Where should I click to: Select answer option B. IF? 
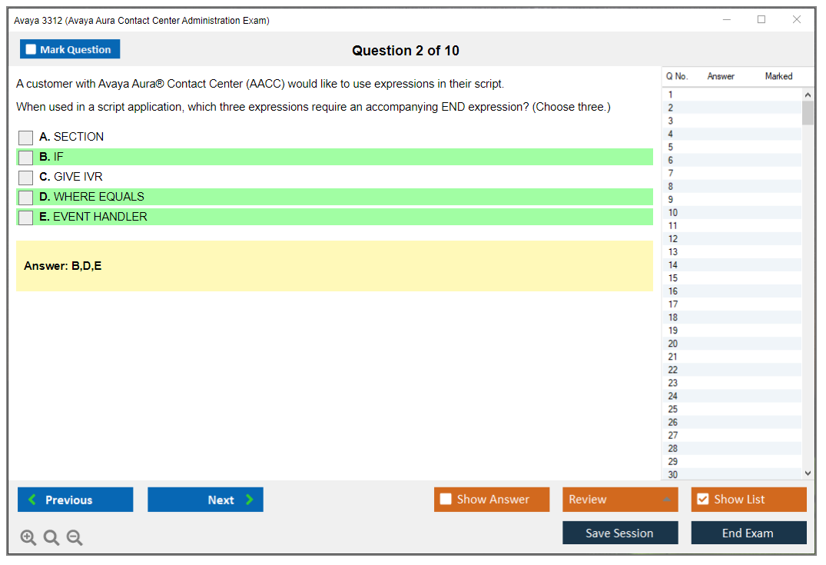click(x=26, y=158)
